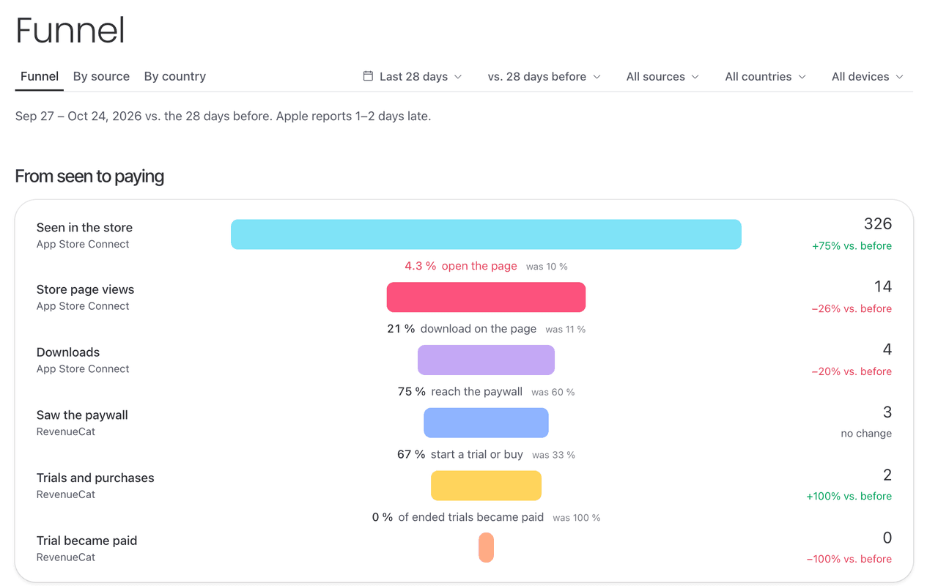
Task: Select "67 % start a trial or buy"
Action: (x=460, y=454)
